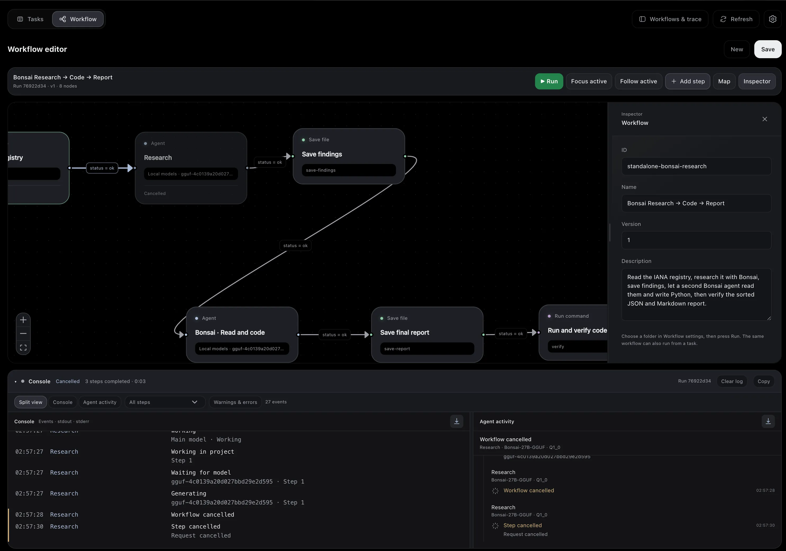
Task: Toggle Follow active
Action: pos(638,81)
